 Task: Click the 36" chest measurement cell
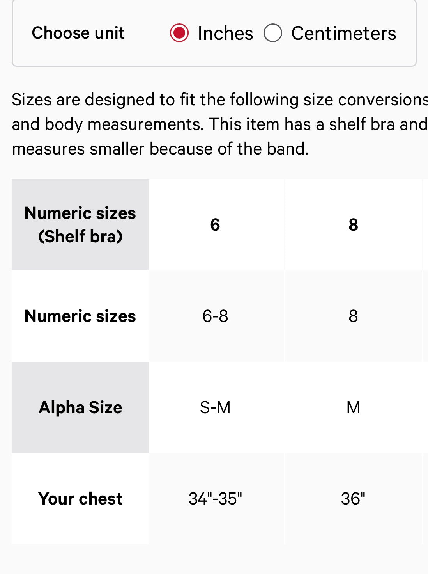click(353, 499)
